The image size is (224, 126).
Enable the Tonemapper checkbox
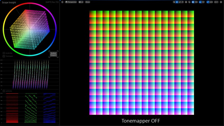click(4, 56)
